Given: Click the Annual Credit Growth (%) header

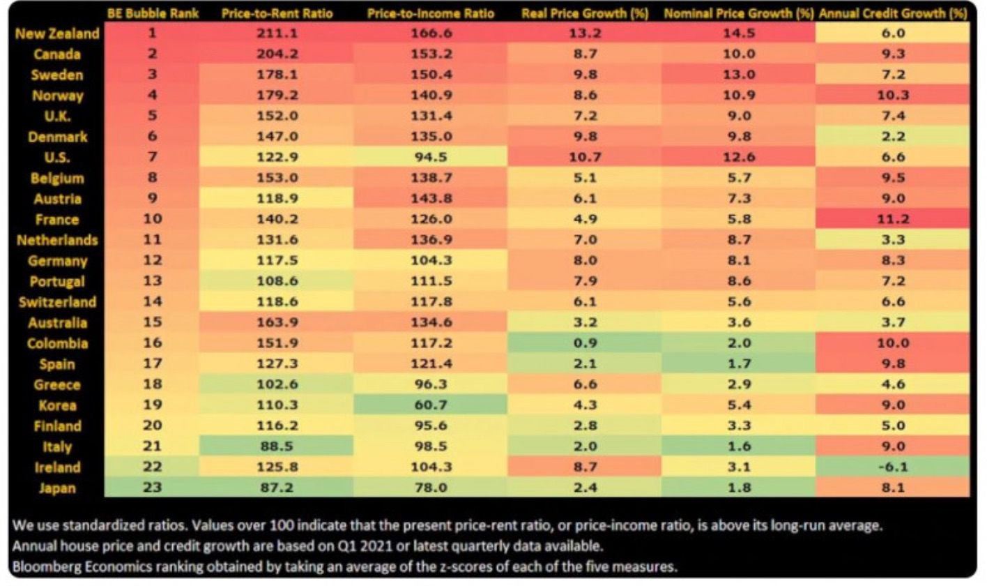Looking at the screenshot, I should click(x=893, y=14).
